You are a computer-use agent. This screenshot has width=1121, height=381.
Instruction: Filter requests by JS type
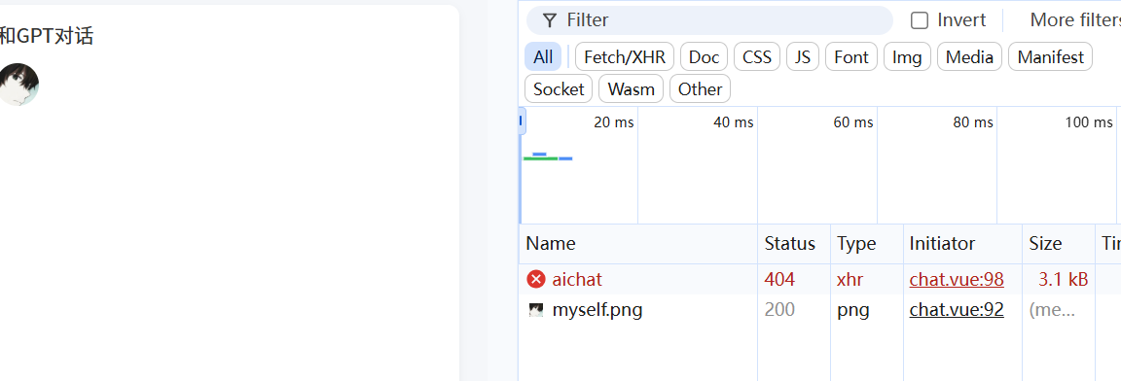click(803, 57)
